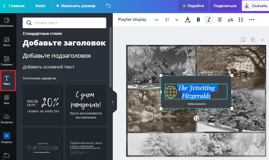Open the Playfair Display font dropdown
Screen dimensions: 269x160
coord(138,20)
